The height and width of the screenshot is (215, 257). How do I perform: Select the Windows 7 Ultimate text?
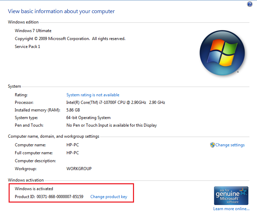pos(33,31)
